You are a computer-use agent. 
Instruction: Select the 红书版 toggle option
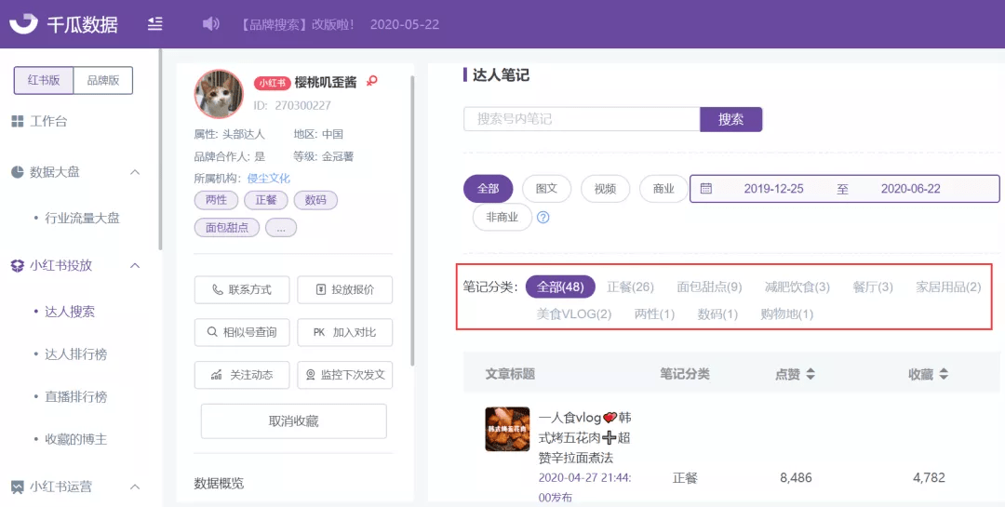click(44, 80)
